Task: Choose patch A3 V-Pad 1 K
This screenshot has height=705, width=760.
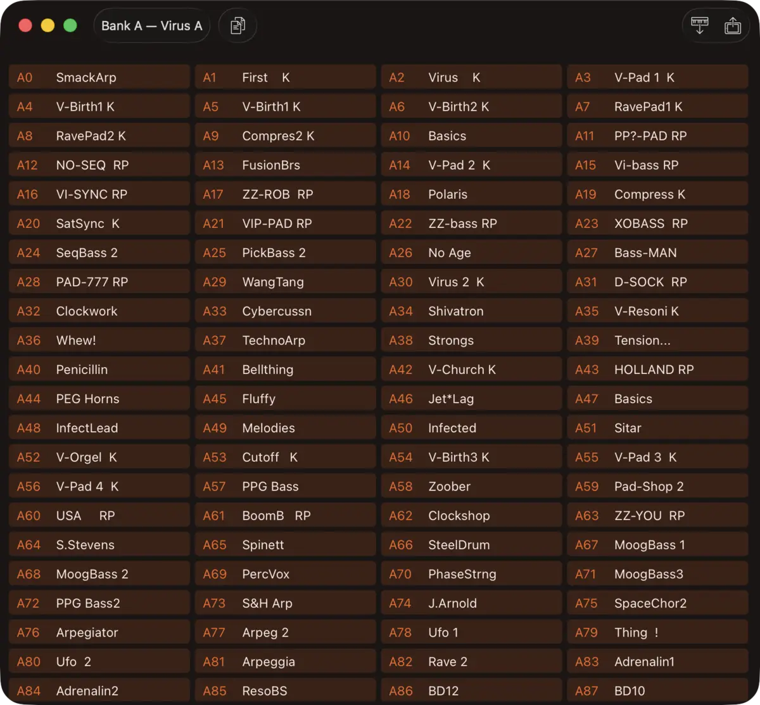Action: [658, 78]
